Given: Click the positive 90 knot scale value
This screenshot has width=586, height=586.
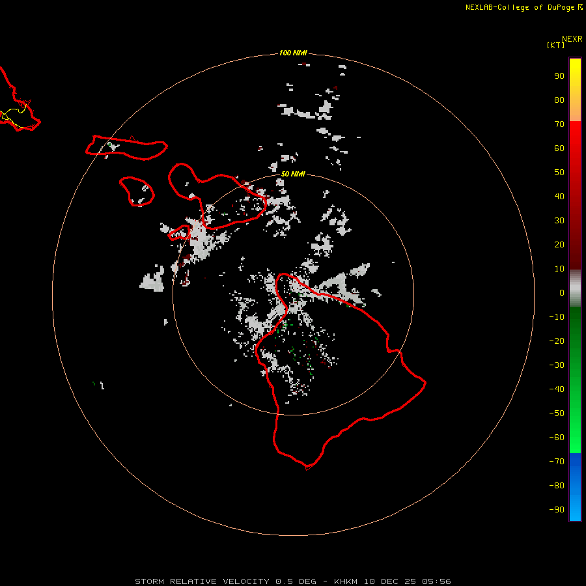Looking at the screenshot, I should (x=559, y=76).
